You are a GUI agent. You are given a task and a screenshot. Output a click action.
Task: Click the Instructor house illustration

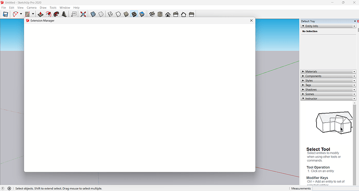[335, 122]
